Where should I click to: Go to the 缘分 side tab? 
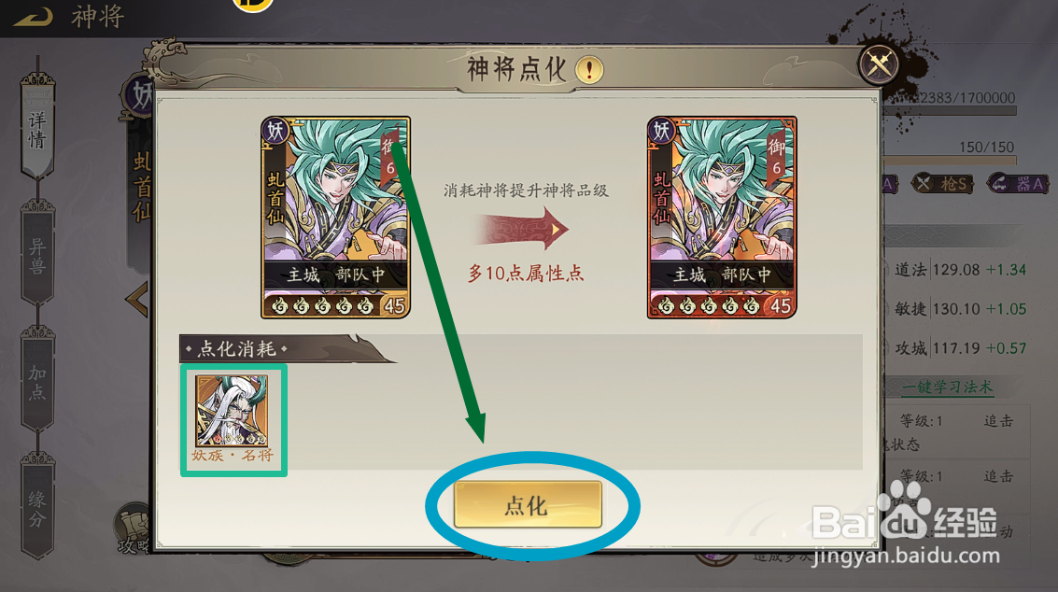(37, 509)
